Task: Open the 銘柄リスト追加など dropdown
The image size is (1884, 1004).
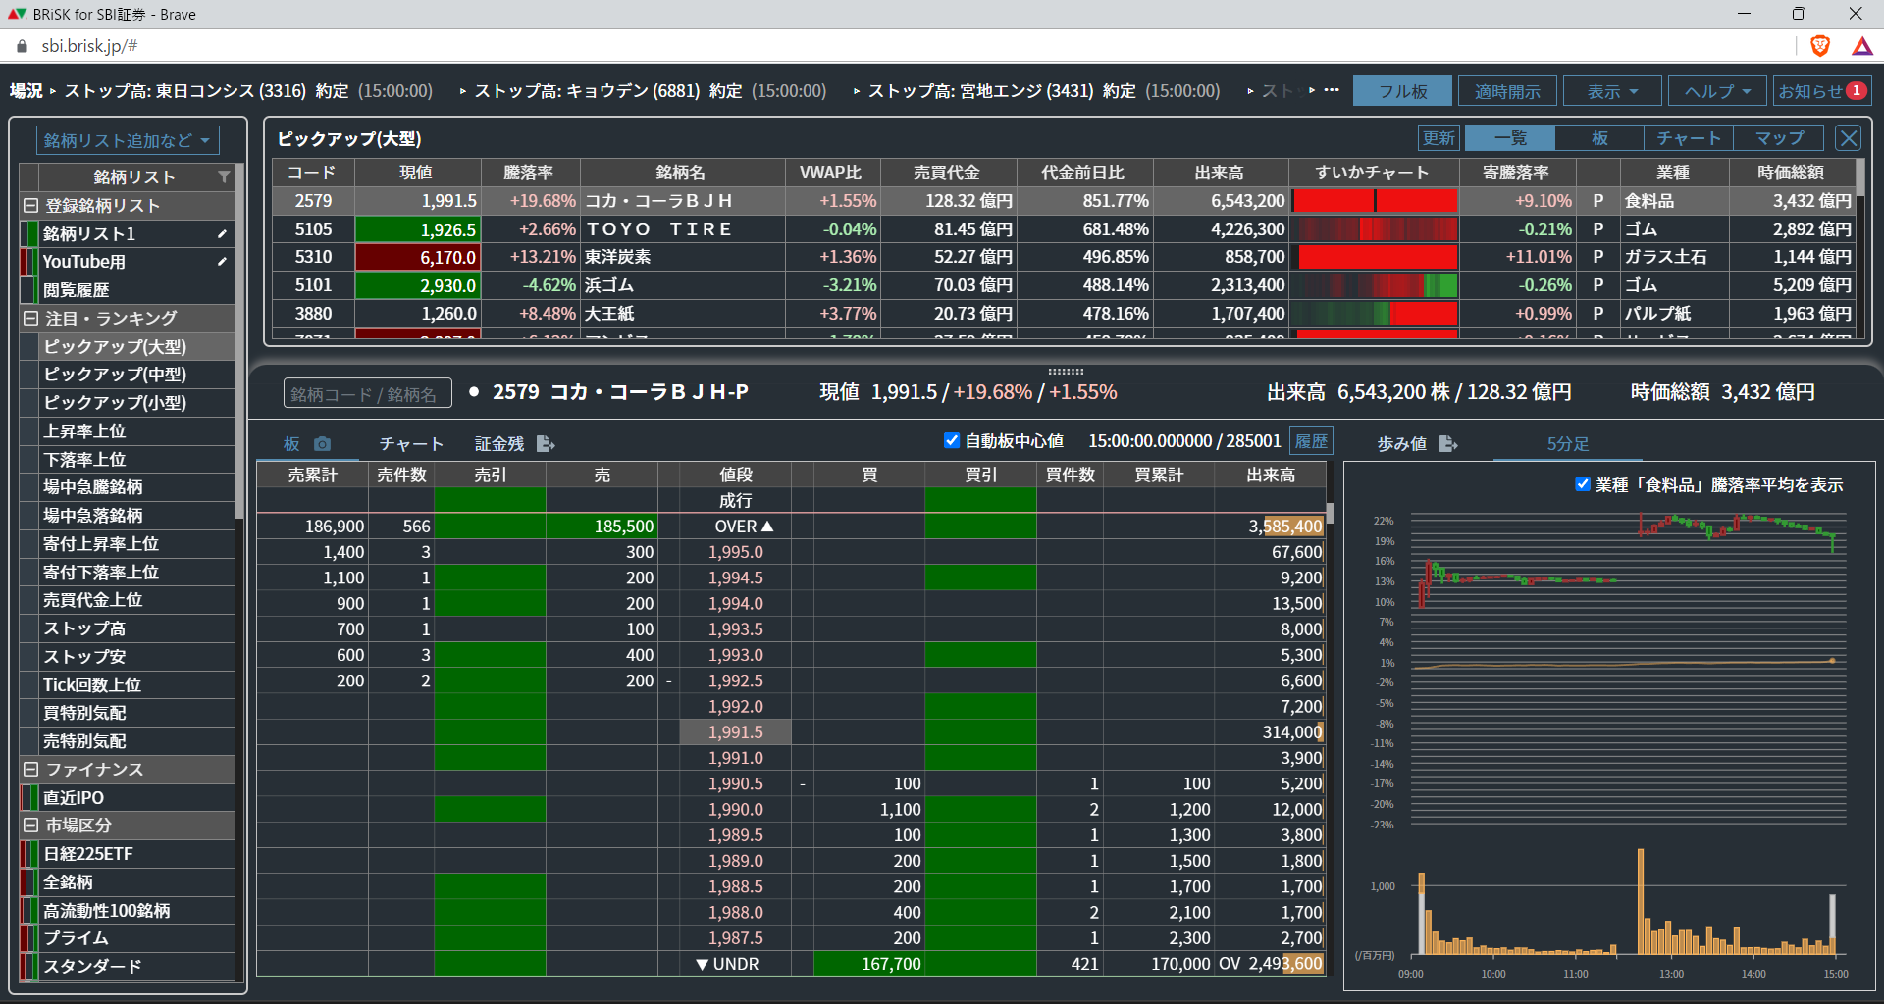Action: coord(127,139)
